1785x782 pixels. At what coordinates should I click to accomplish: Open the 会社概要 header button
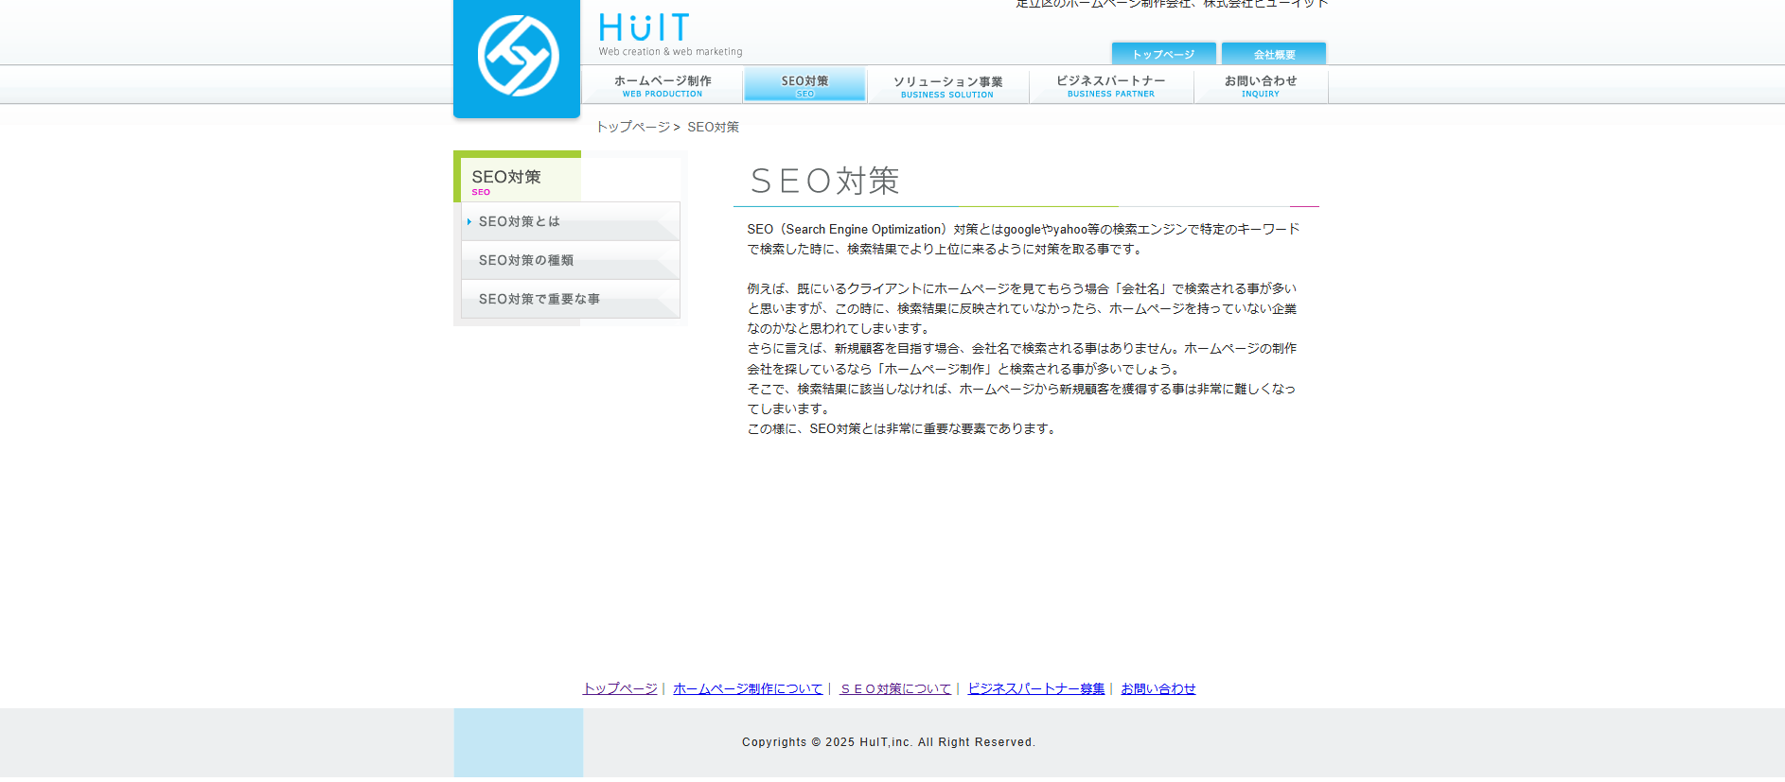pyautogui.click(x=1274, y=54)
